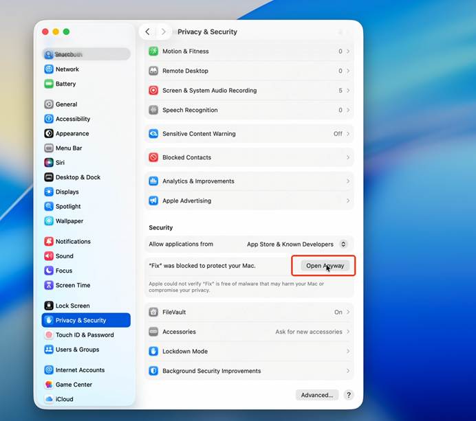Click the Game Center icon

(49, 385)
